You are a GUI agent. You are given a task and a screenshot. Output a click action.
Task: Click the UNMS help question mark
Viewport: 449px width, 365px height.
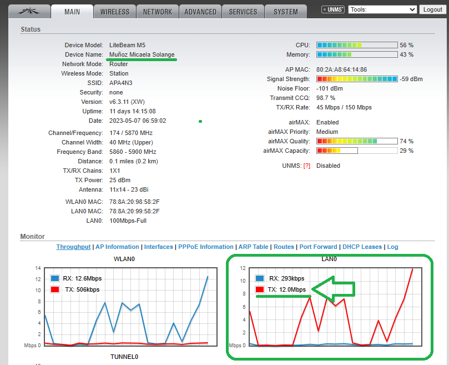(306, 166)
